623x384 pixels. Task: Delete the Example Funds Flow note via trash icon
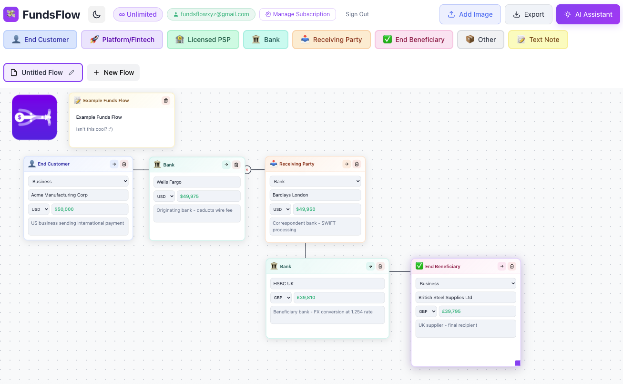click(x=165, y=101)
